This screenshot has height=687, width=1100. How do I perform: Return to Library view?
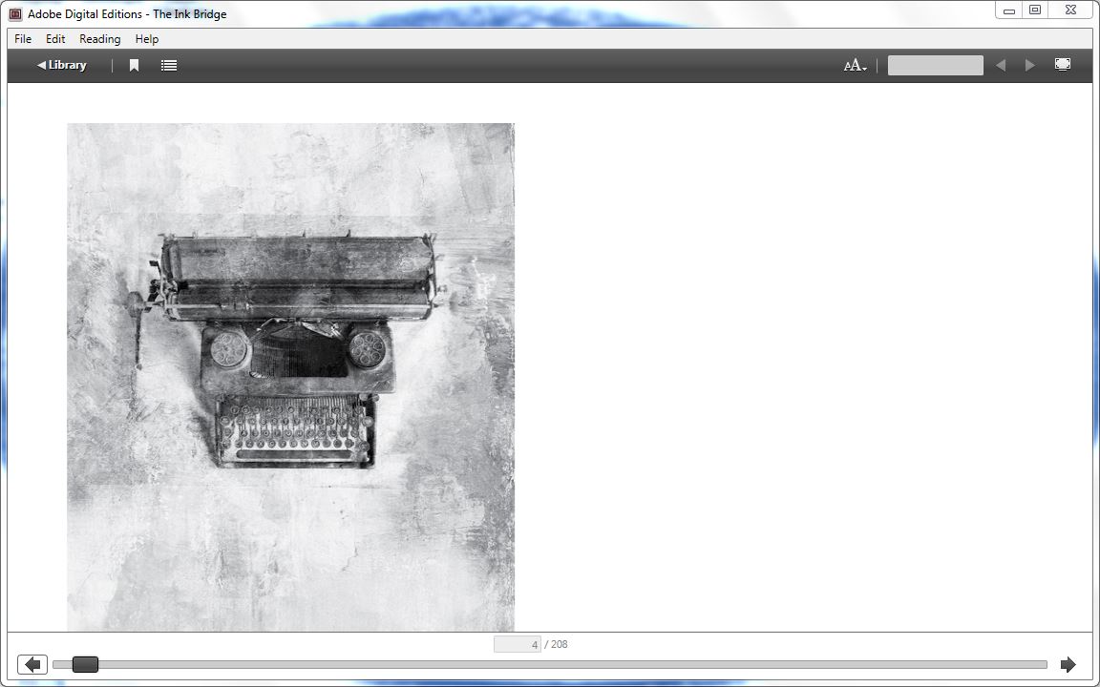tap(62, 66)
